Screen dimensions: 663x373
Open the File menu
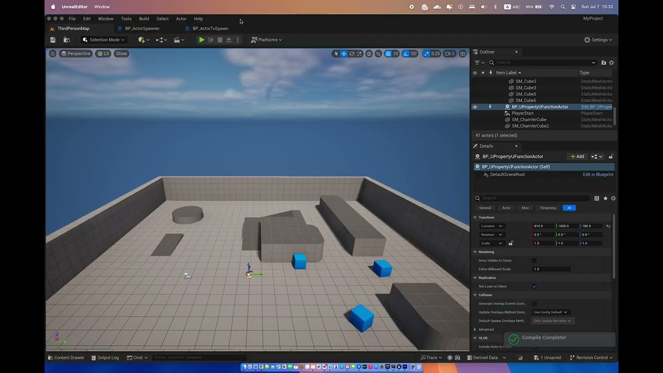tap(72, 19)
